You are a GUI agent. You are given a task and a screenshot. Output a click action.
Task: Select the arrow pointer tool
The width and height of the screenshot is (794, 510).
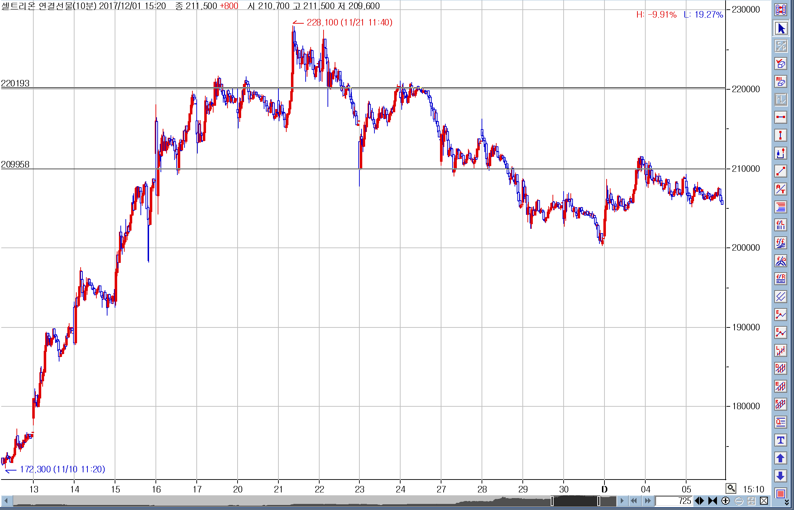781,28
